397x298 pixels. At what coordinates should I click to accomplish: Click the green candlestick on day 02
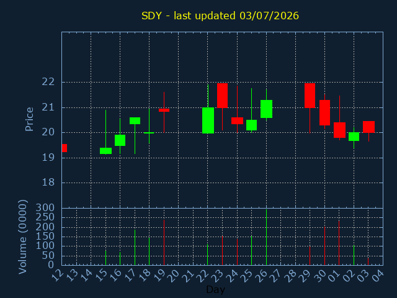tap(354, 137)
